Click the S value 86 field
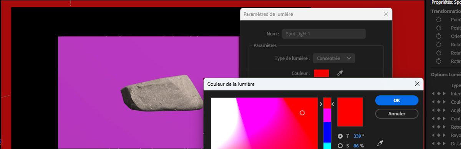This screenshot has width=461, height=149. pos(356,146)
